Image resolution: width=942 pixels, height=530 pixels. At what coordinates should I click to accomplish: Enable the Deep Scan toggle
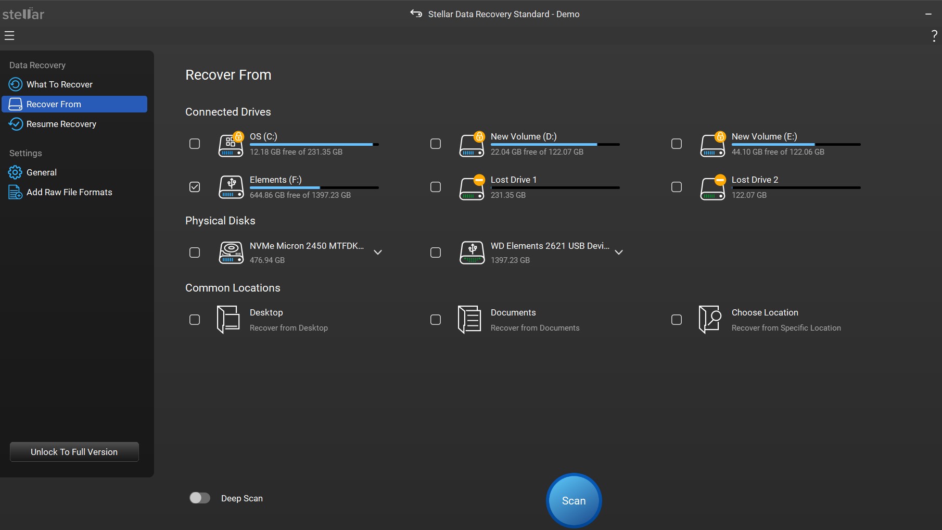[199, 498]
